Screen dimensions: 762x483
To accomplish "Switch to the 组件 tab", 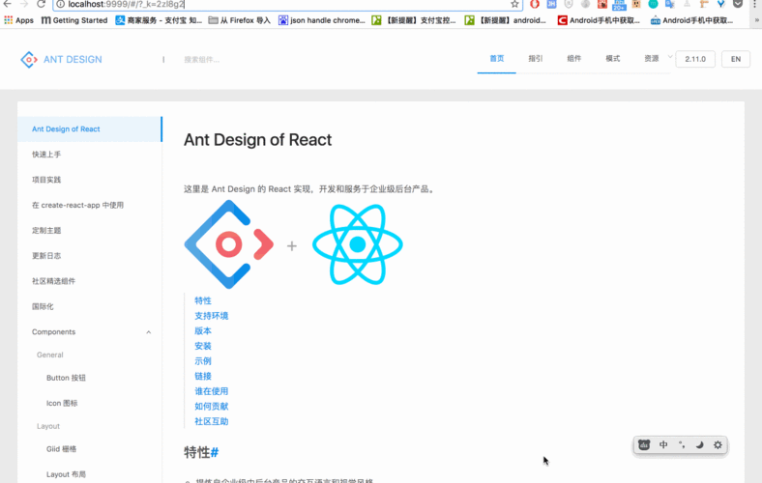I will pos(574,59).
